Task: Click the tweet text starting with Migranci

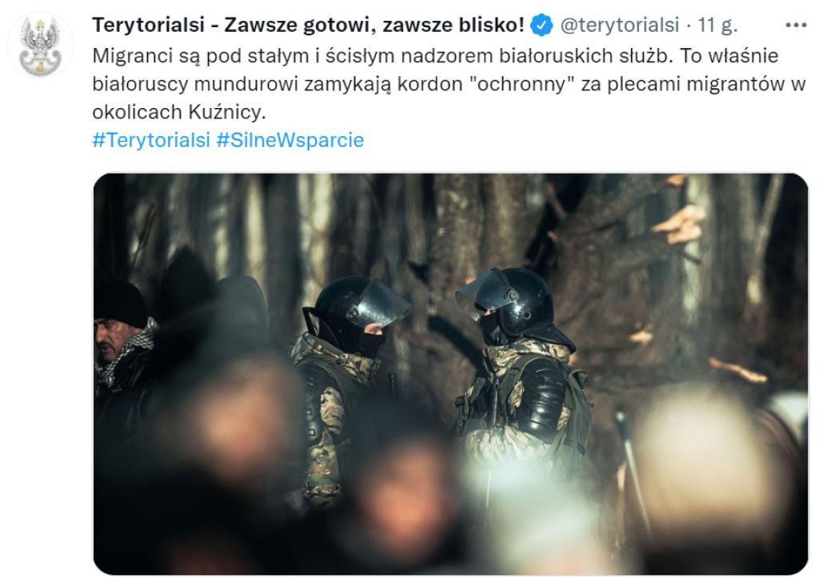Action: (449, 84)
